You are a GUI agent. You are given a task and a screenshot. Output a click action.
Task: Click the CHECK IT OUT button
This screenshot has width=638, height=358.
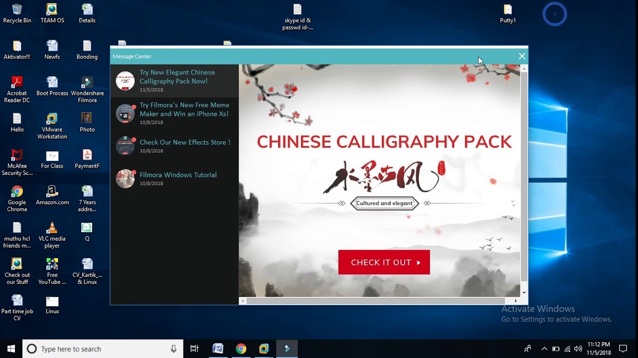tap(384, 262)
